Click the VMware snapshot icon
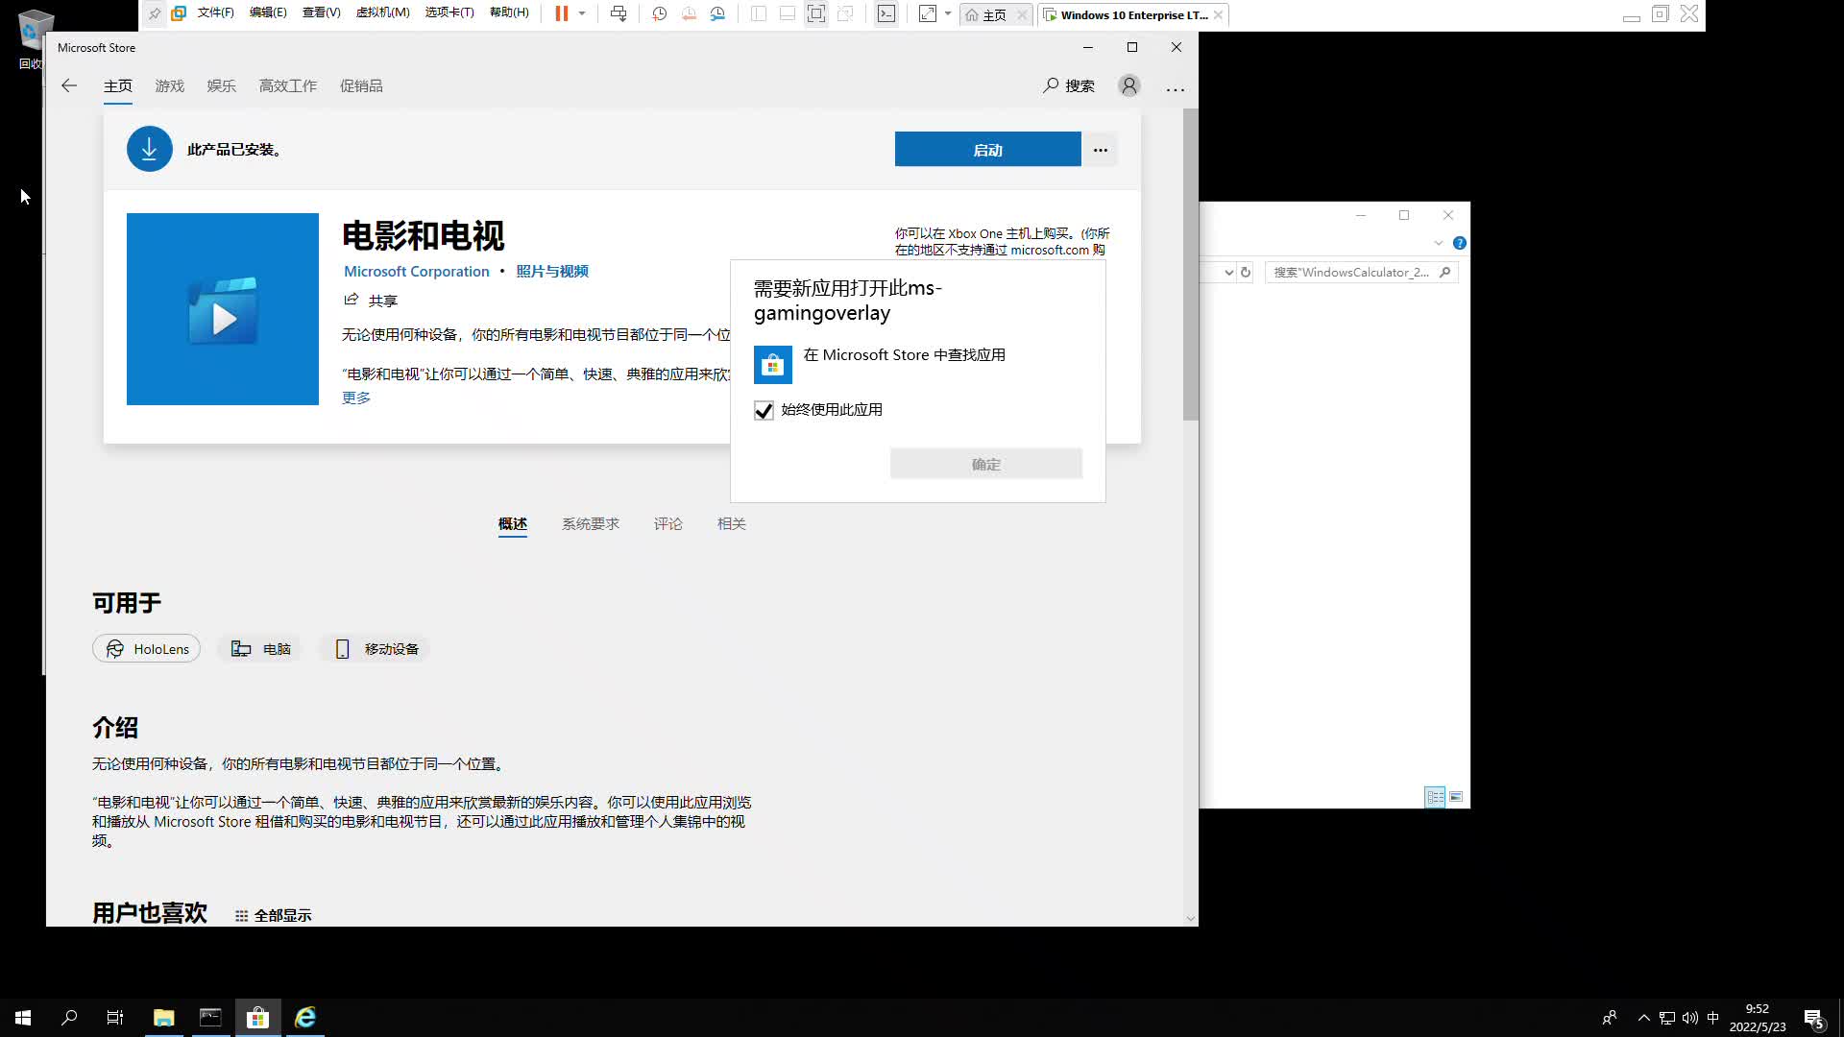The image size is (1844, 1037). point(660,14)
